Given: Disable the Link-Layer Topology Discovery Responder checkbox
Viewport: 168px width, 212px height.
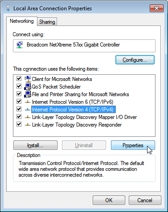Looking at the screenshot, I should 19,124.
